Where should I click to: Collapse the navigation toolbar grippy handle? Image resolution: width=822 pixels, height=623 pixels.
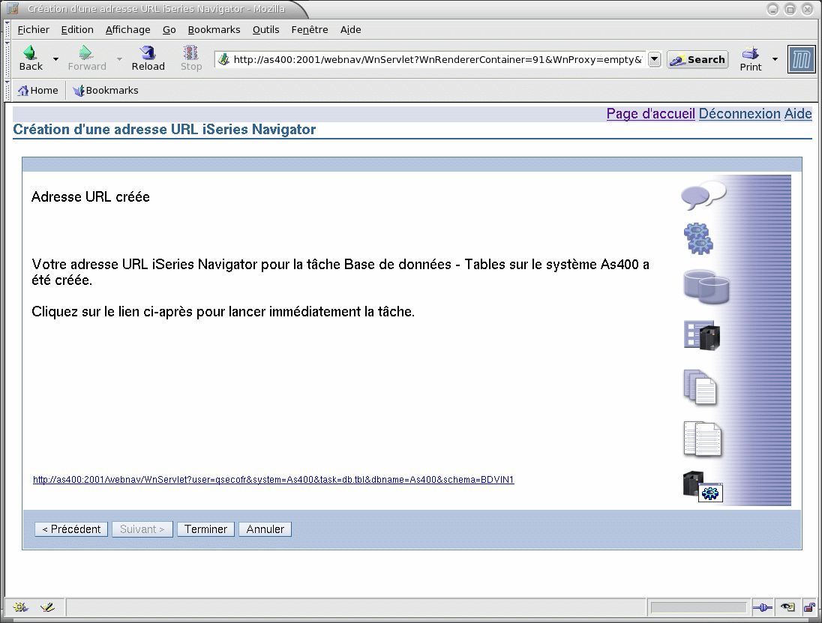click(7, 59)
